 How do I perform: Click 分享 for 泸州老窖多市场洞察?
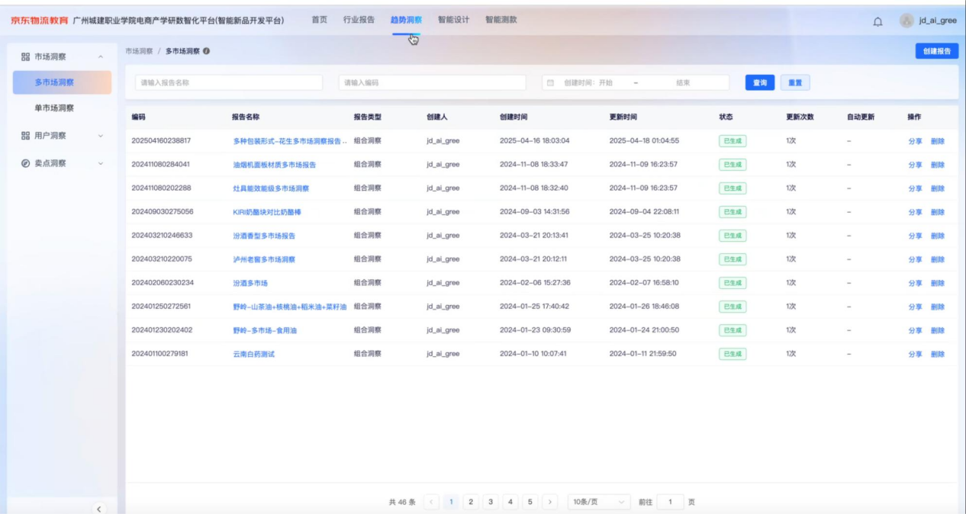915,259
